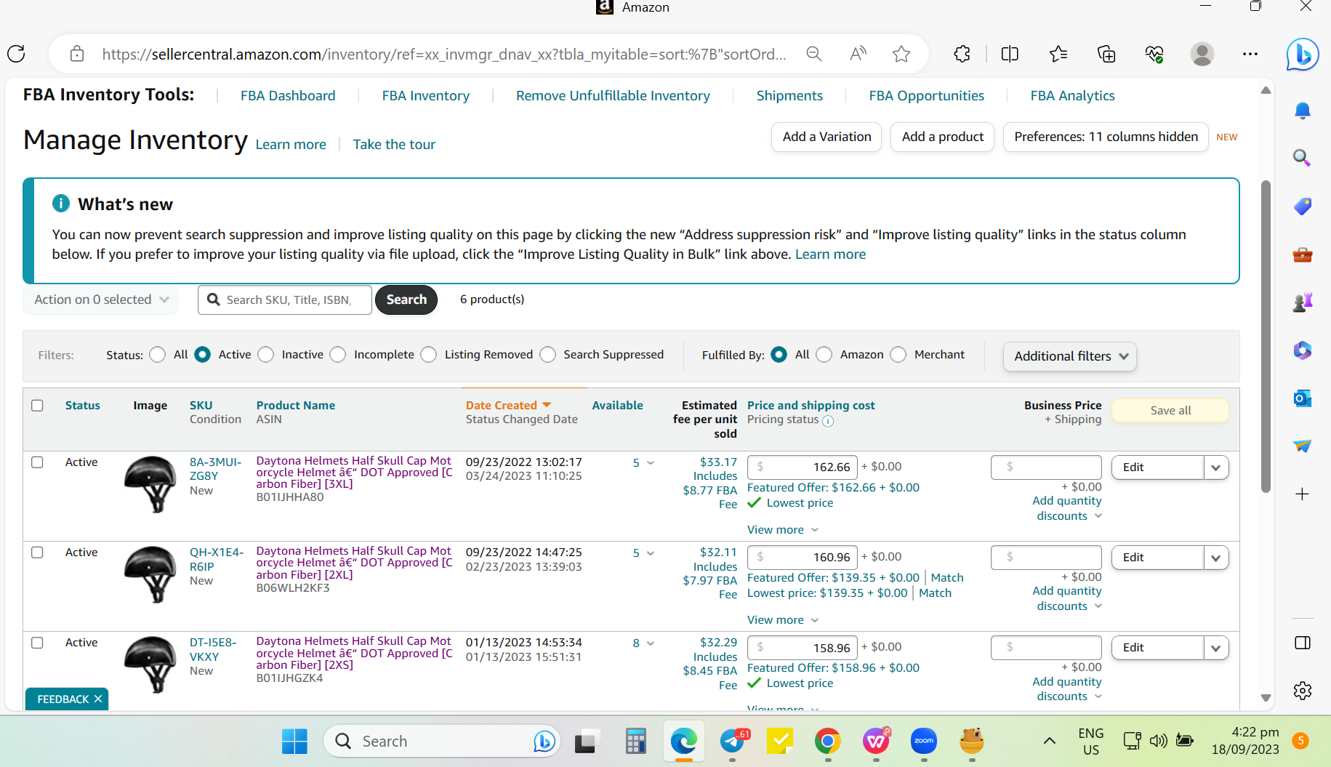Click the Add a Variation button
1331x767 pixels.
(x=827, y=137)
